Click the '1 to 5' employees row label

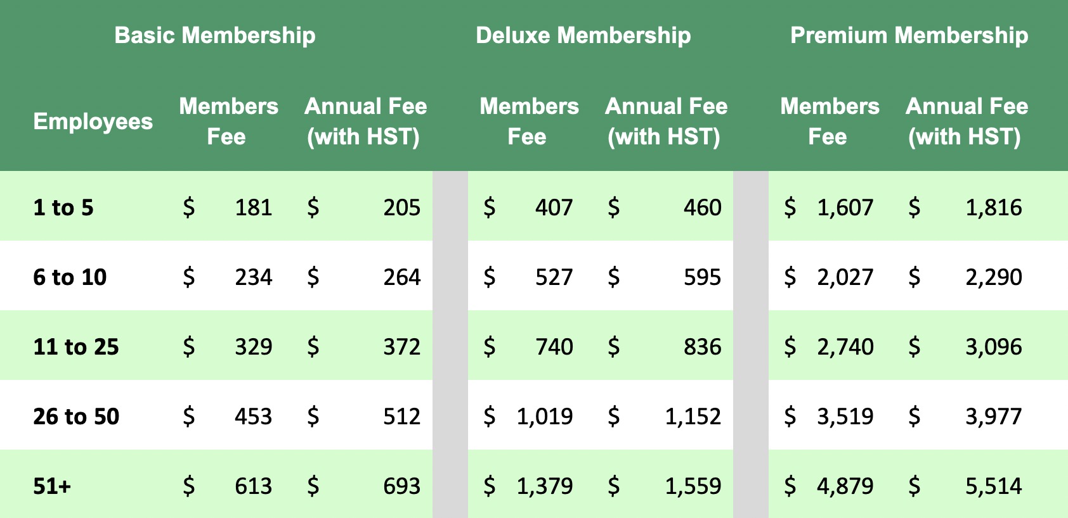pyautogui.click(x=63, y=208)
